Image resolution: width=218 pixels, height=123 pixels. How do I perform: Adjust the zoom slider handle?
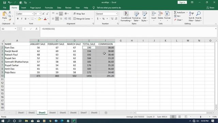[201, 117]
